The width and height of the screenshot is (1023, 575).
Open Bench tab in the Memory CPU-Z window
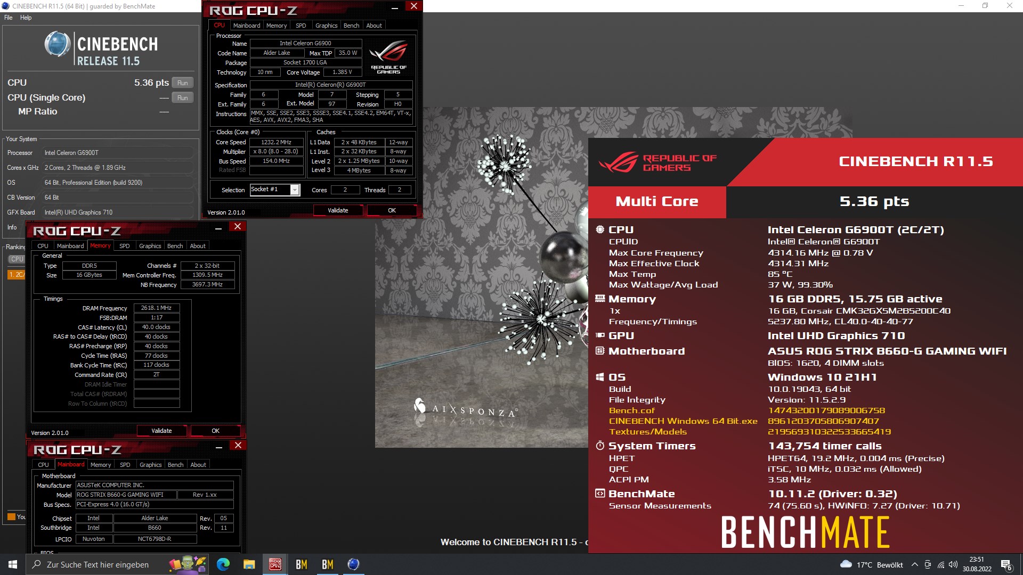coord(175,246)
